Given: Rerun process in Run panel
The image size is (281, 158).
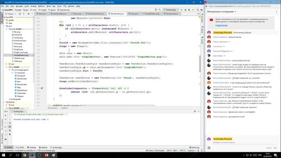Looking at the screenshot, I should pos(6,115).
